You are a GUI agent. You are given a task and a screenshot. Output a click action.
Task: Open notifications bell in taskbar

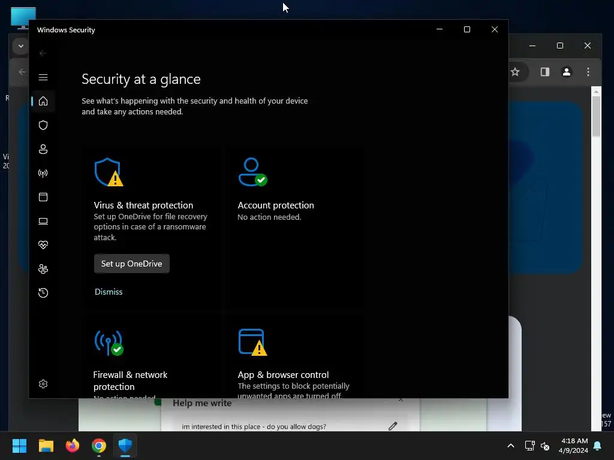tap(598, 446)
